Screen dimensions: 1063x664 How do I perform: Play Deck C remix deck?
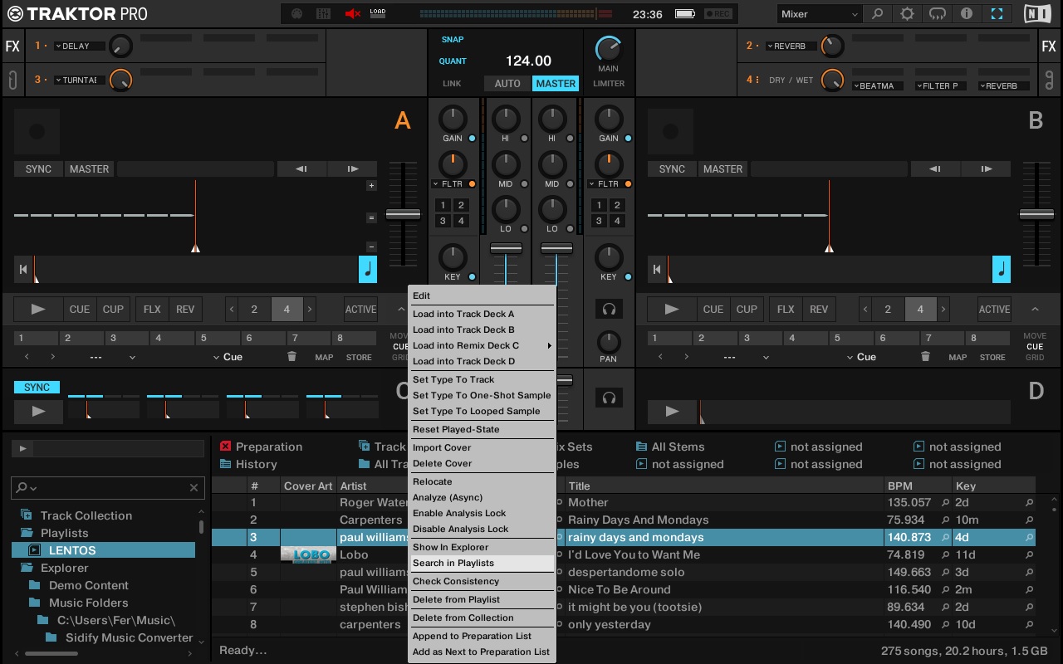[38, 411]
